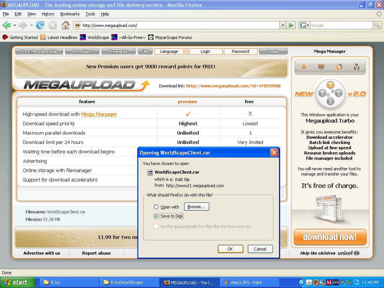Screen dimensions: 384x288
Task: Click the Mega Manager round controller graphic
Action: 330,93
